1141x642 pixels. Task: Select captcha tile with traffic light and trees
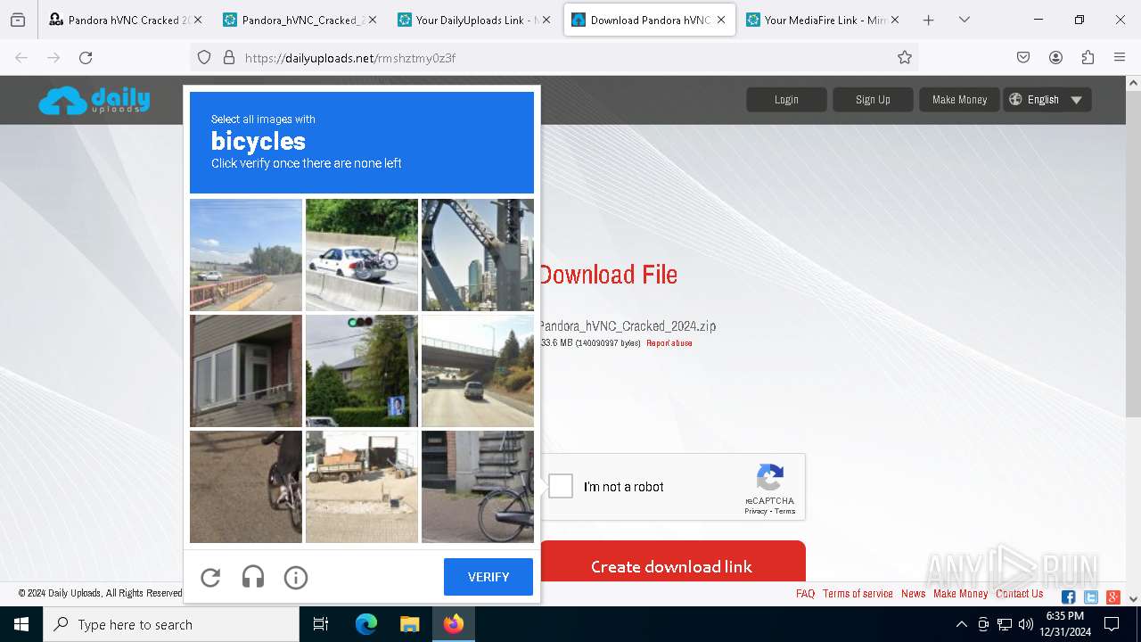pyautogui.click(x=362, y=371)
